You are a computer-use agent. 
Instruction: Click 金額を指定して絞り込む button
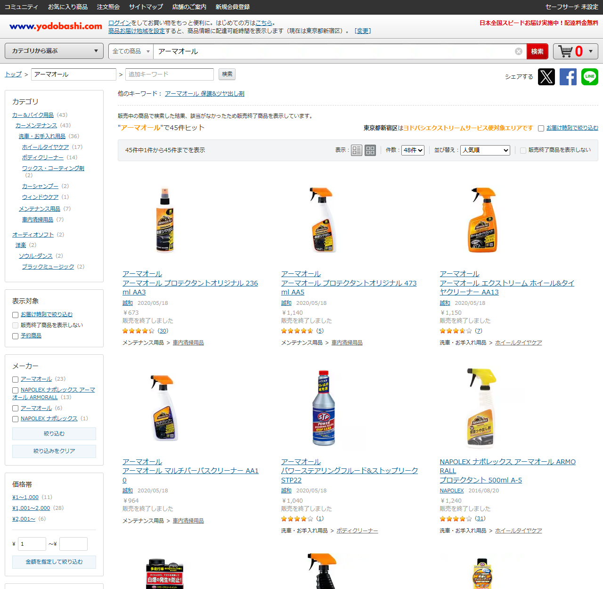(x=54, y=562)
